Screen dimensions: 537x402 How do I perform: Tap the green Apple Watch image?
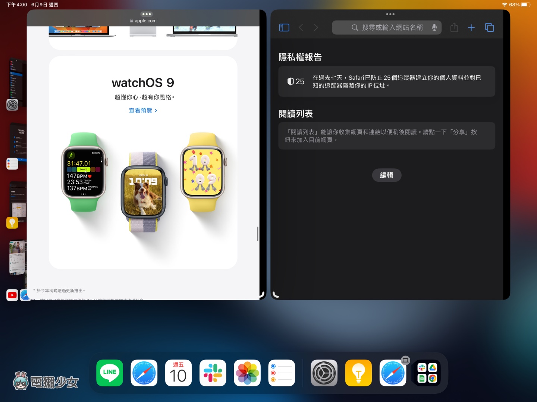[x=84, y=172]
